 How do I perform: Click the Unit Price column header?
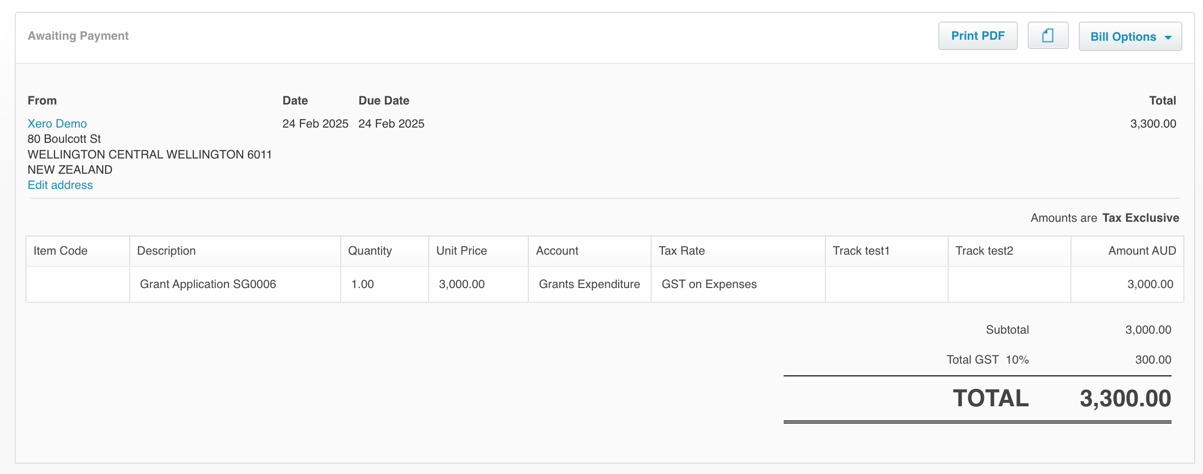click(462, 251)
